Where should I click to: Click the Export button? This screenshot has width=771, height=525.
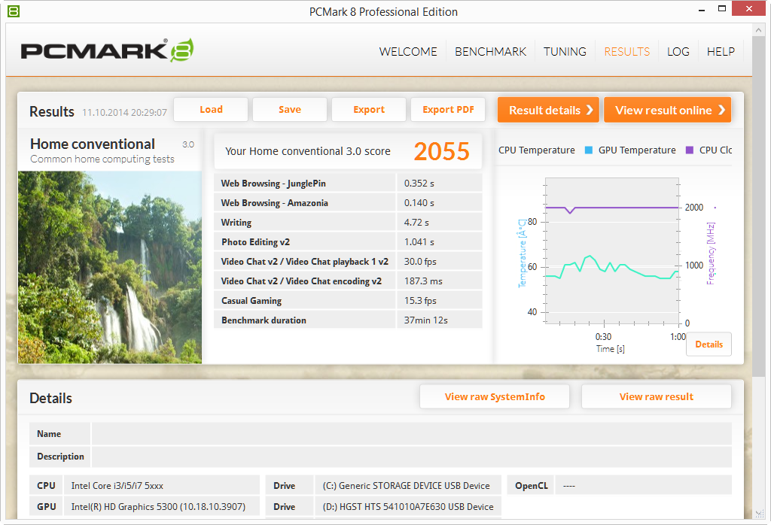click(x=369, y=110)
